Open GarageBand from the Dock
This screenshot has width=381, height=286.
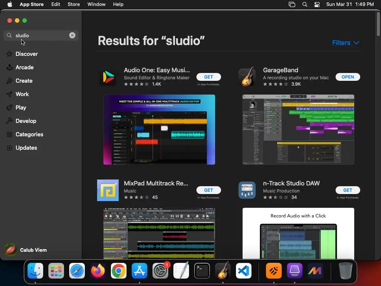223,270
